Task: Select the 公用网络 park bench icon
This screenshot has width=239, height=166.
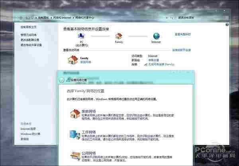Action: (74, 155)
